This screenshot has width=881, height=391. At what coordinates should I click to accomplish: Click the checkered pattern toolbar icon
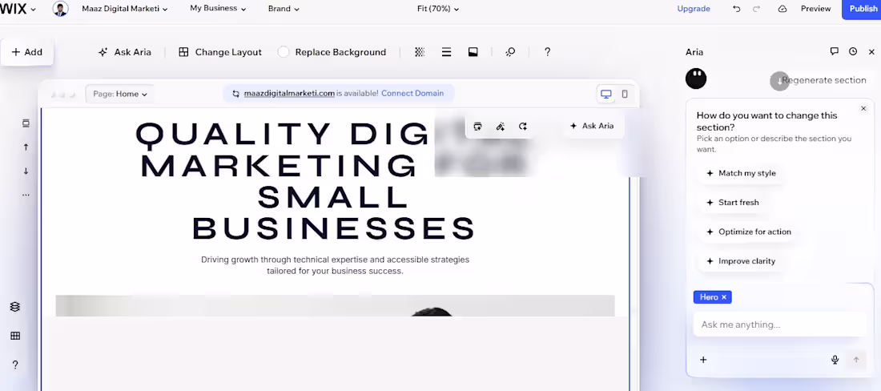click(x=420, y=52)
